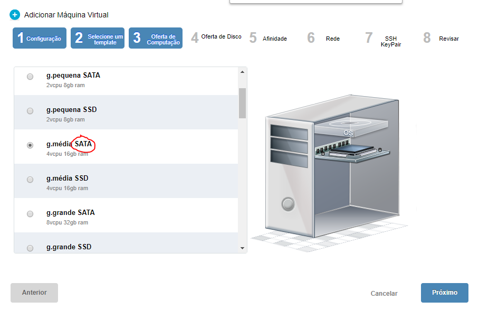Click the selected g.média SATA radio button
This screenshot has height=310, width=479.
pos(30,145)
